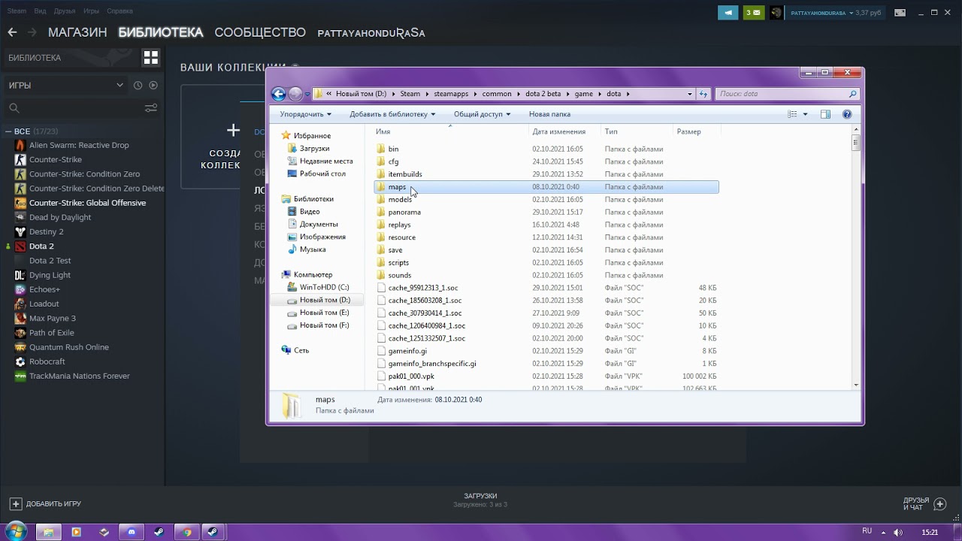Collapse the ВСЕ games category
Image resolution: width=962 pixels, height=541 pixels.
tap(8, 131)
